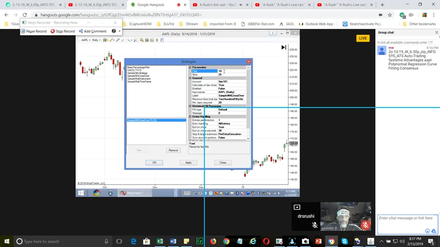Select SampleMultiInstrument strategy in list

pyautogui.click(x=139, y=79)
